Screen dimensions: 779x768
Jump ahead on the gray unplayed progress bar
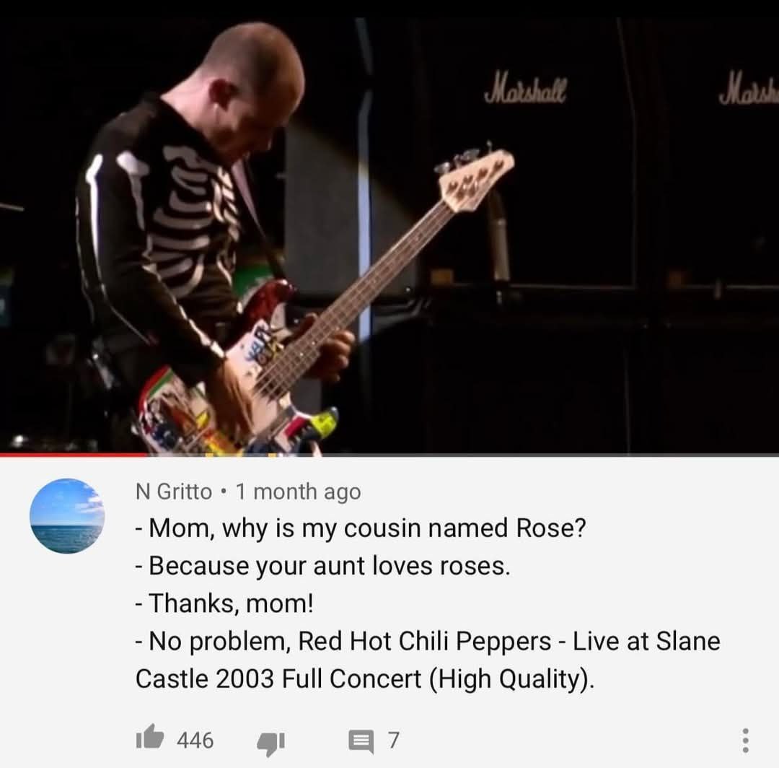click(x=463, y=454)
